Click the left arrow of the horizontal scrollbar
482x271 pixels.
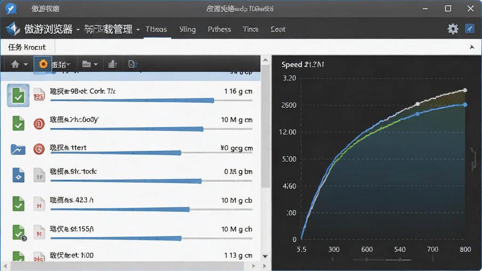coord(5,266)
